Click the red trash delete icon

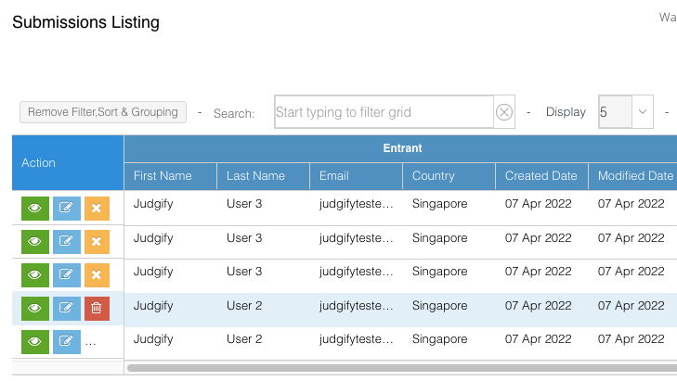(97, 308)
